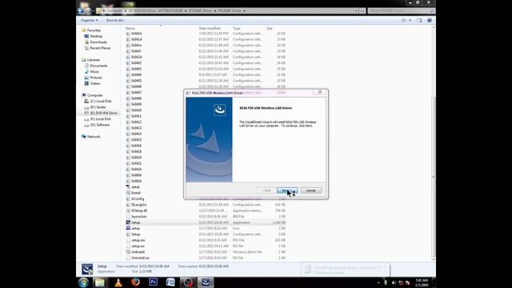The height and width of the screenshot is (288, 512).
Task: Close the REALTEK USB Wireless LAN Driver dialog
Action: [x=320, y=92]
